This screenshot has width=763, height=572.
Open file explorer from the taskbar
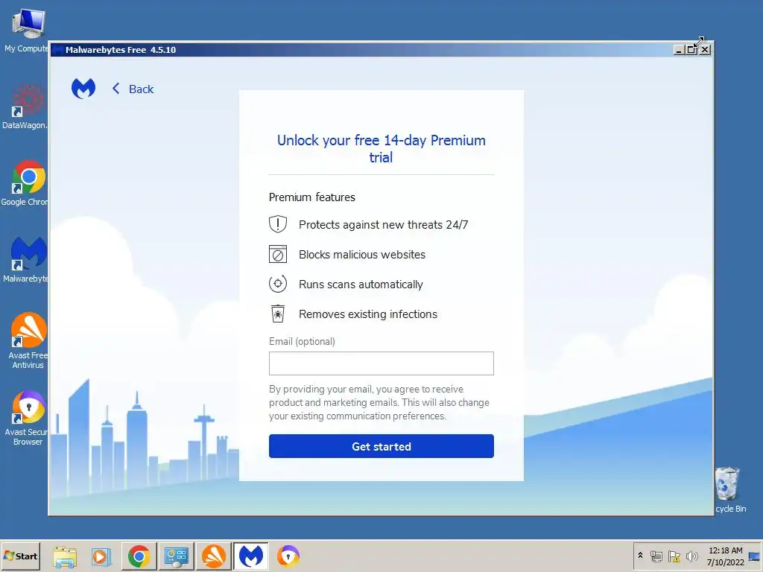[x=65, y=556]
